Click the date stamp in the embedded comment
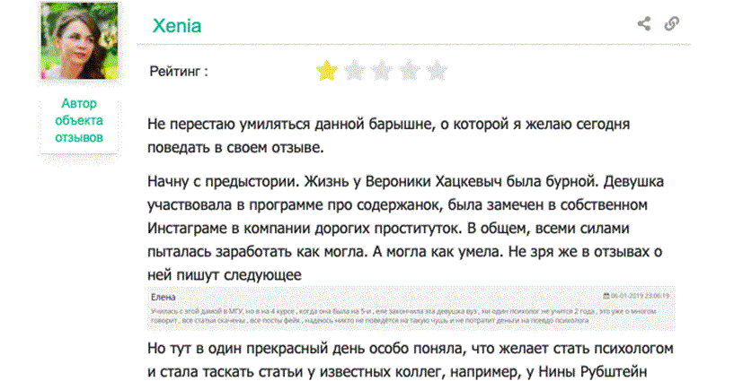 coord(641,296)
